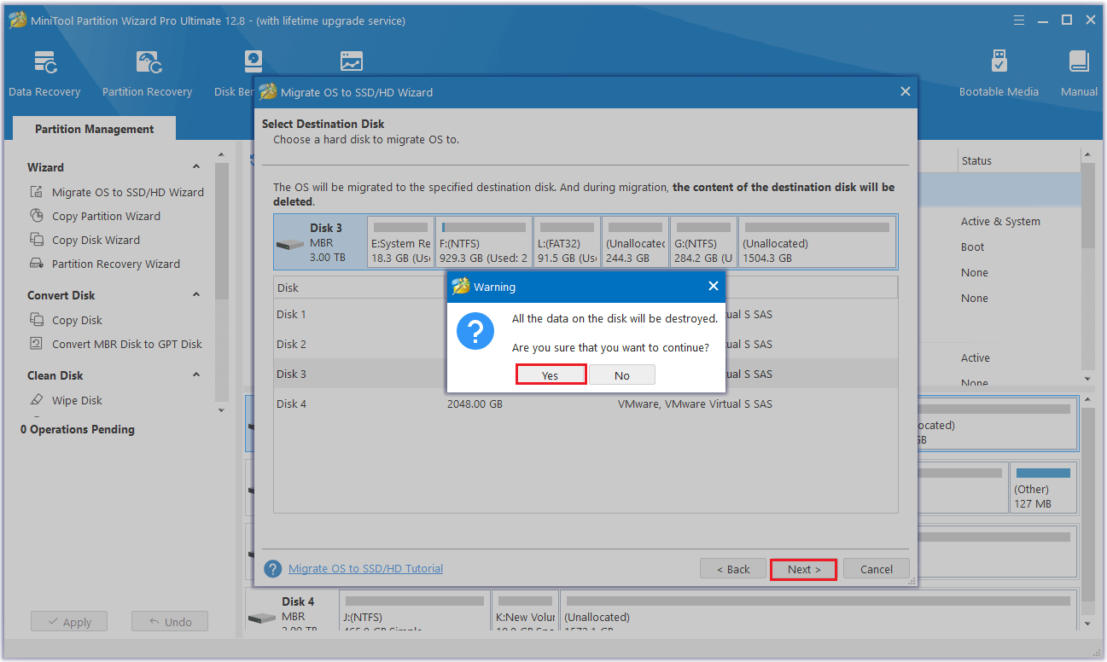The image size is (1107, 662).
Task: Select G:(NTFS) 284.2 GB partition block
Action: [703, 242]
